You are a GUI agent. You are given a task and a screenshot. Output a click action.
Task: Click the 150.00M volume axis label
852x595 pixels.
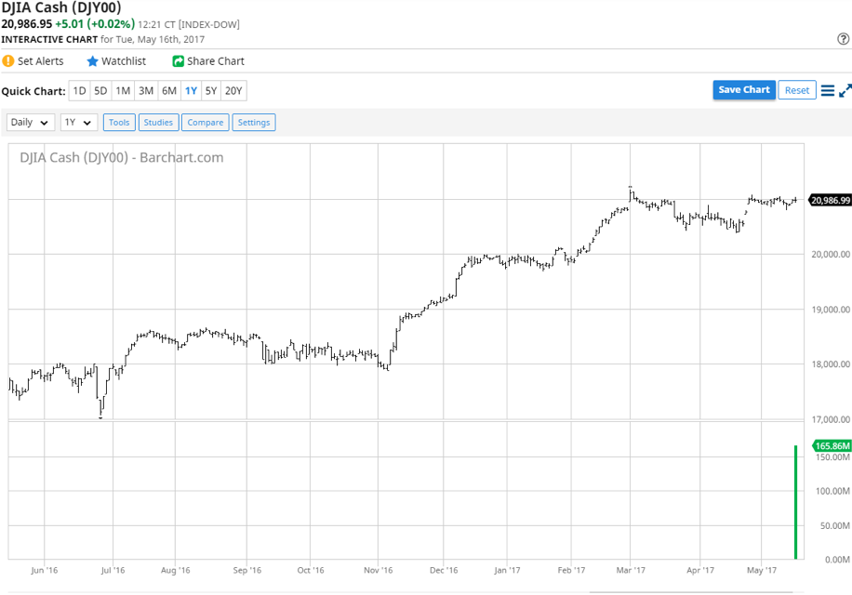tap(832, 457)
